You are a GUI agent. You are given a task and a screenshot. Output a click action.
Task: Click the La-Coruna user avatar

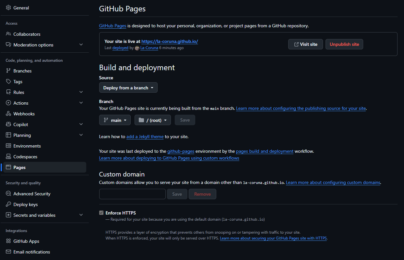pos(137,48)
